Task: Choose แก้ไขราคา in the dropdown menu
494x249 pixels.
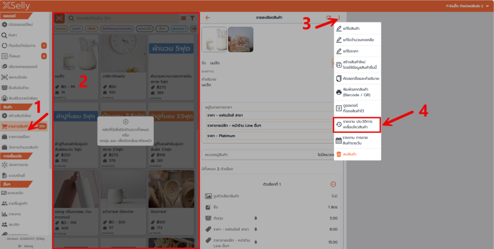Action: coord(357,51)
